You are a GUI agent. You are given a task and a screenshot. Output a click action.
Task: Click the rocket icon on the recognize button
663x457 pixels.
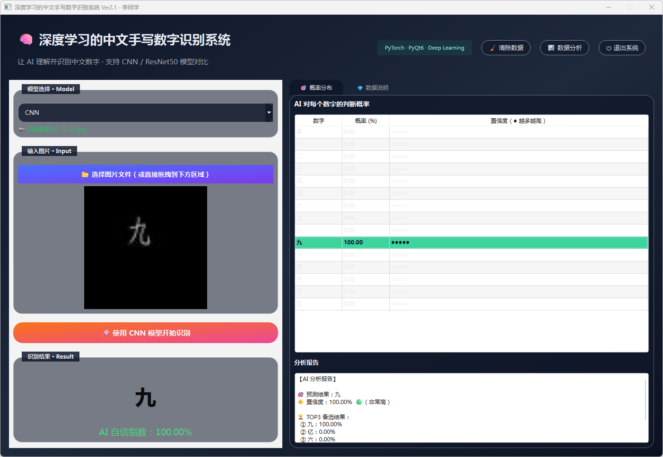point(105,333)
